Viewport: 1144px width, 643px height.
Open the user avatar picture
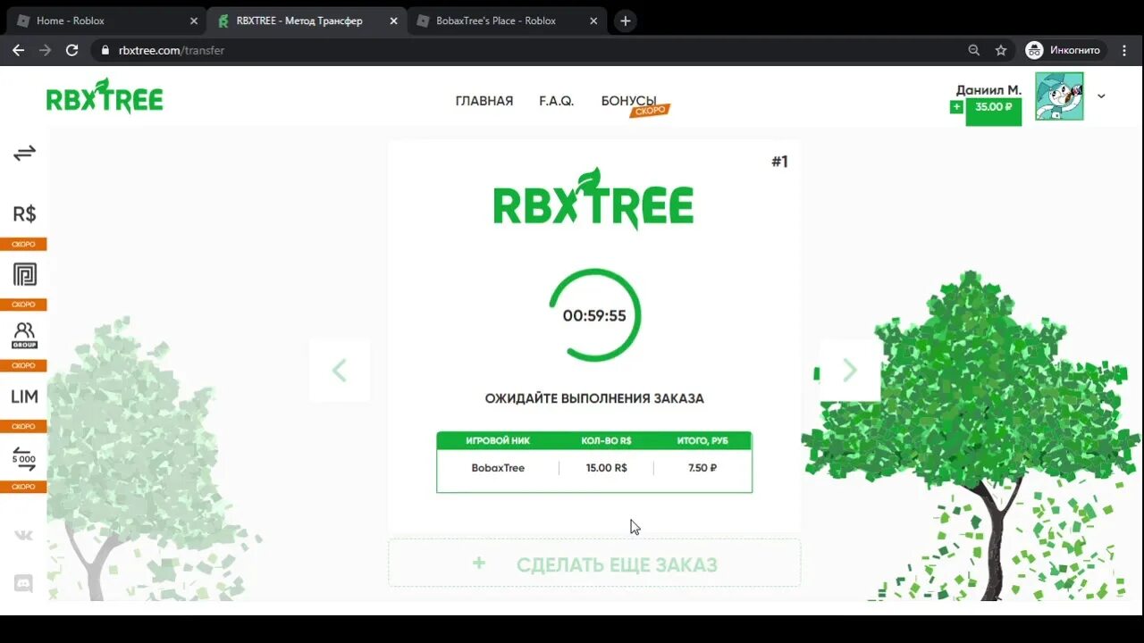pyautogui.click(x=1059, y=96)
